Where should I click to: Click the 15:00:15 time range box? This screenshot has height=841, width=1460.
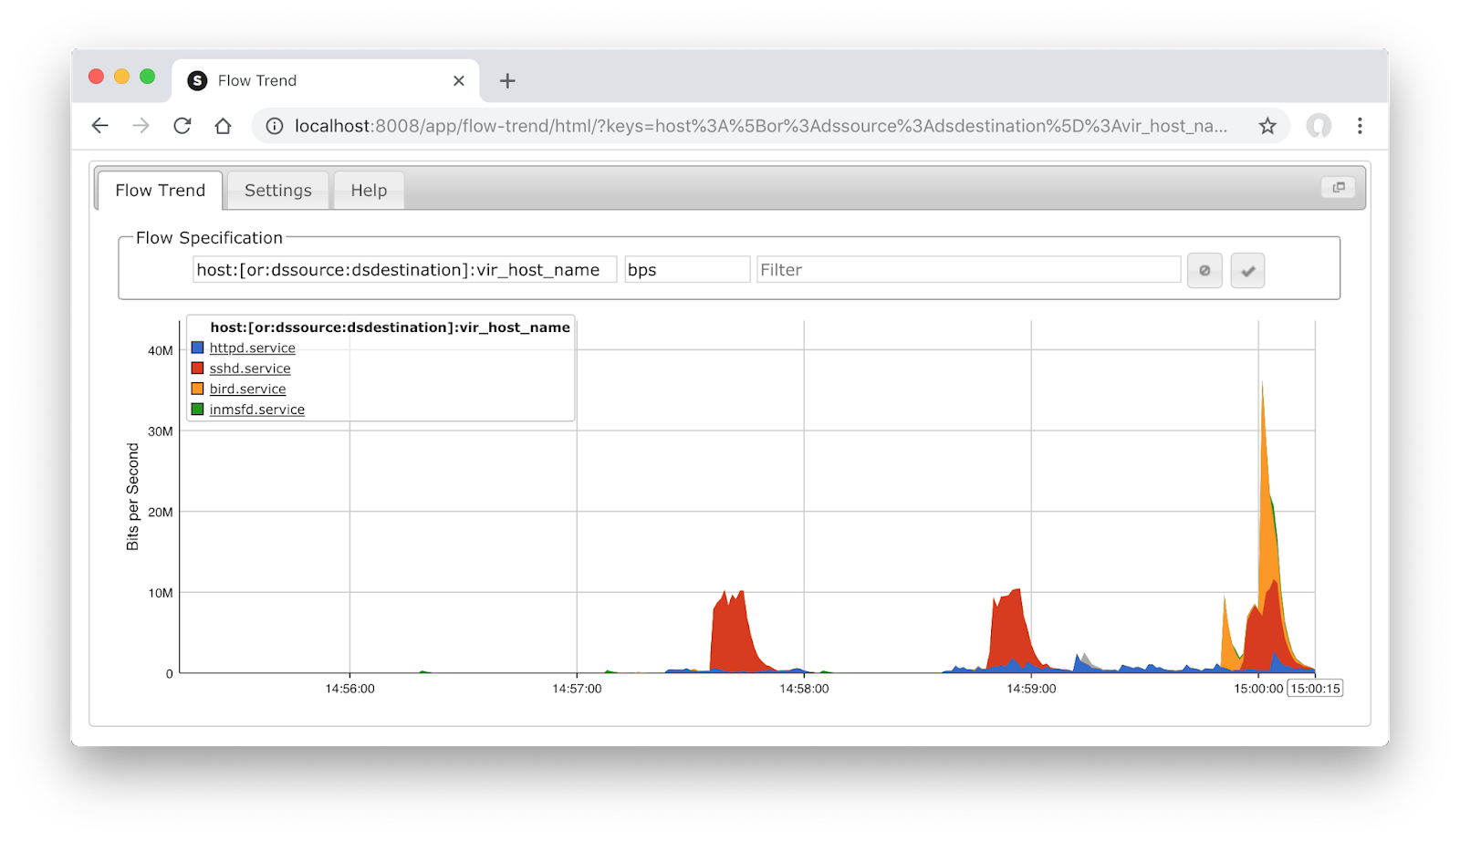point(1315,689)
